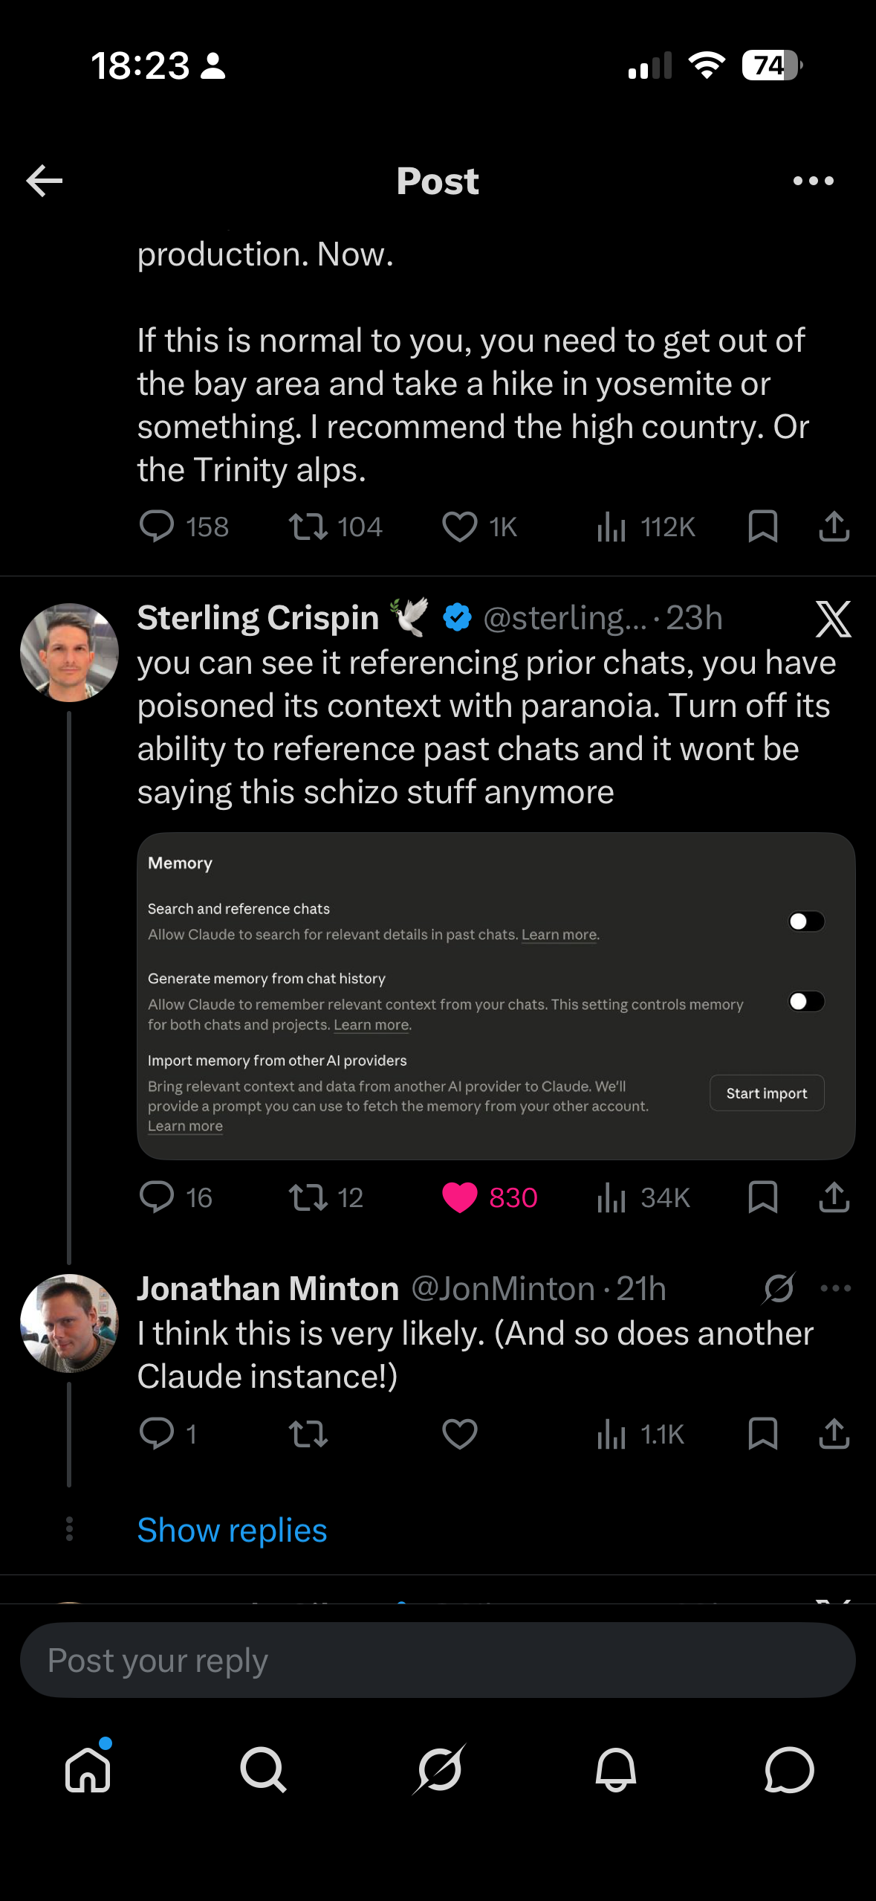Viewport: 876px width, 1901px height.
Task: Repost Sterling Crispin's reply
Action: coord(308,1197)
